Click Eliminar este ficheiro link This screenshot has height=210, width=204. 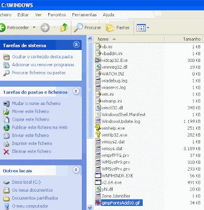(x=31, y=151)
